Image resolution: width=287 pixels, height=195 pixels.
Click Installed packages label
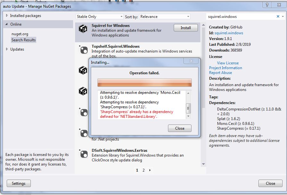(x=25, y=16)
